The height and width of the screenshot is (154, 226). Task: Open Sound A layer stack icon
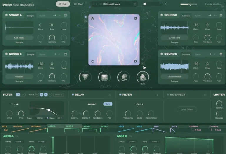6,15
